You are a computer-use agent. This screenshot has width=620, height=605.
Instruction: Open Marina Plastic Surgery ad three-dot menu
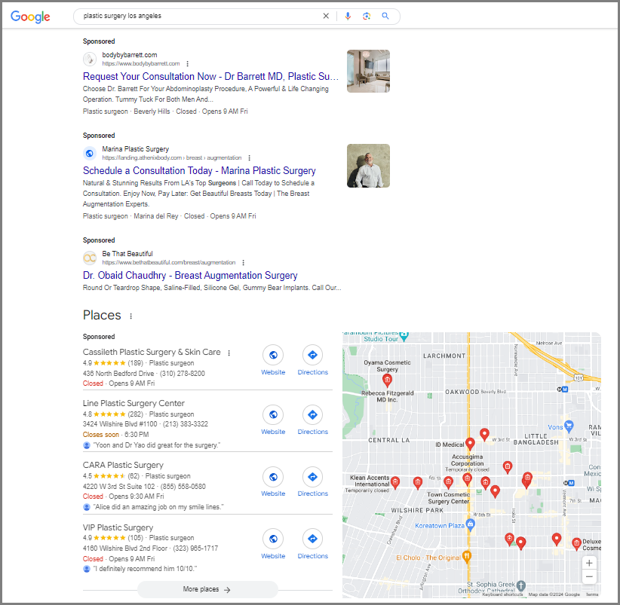coord(249,158)
